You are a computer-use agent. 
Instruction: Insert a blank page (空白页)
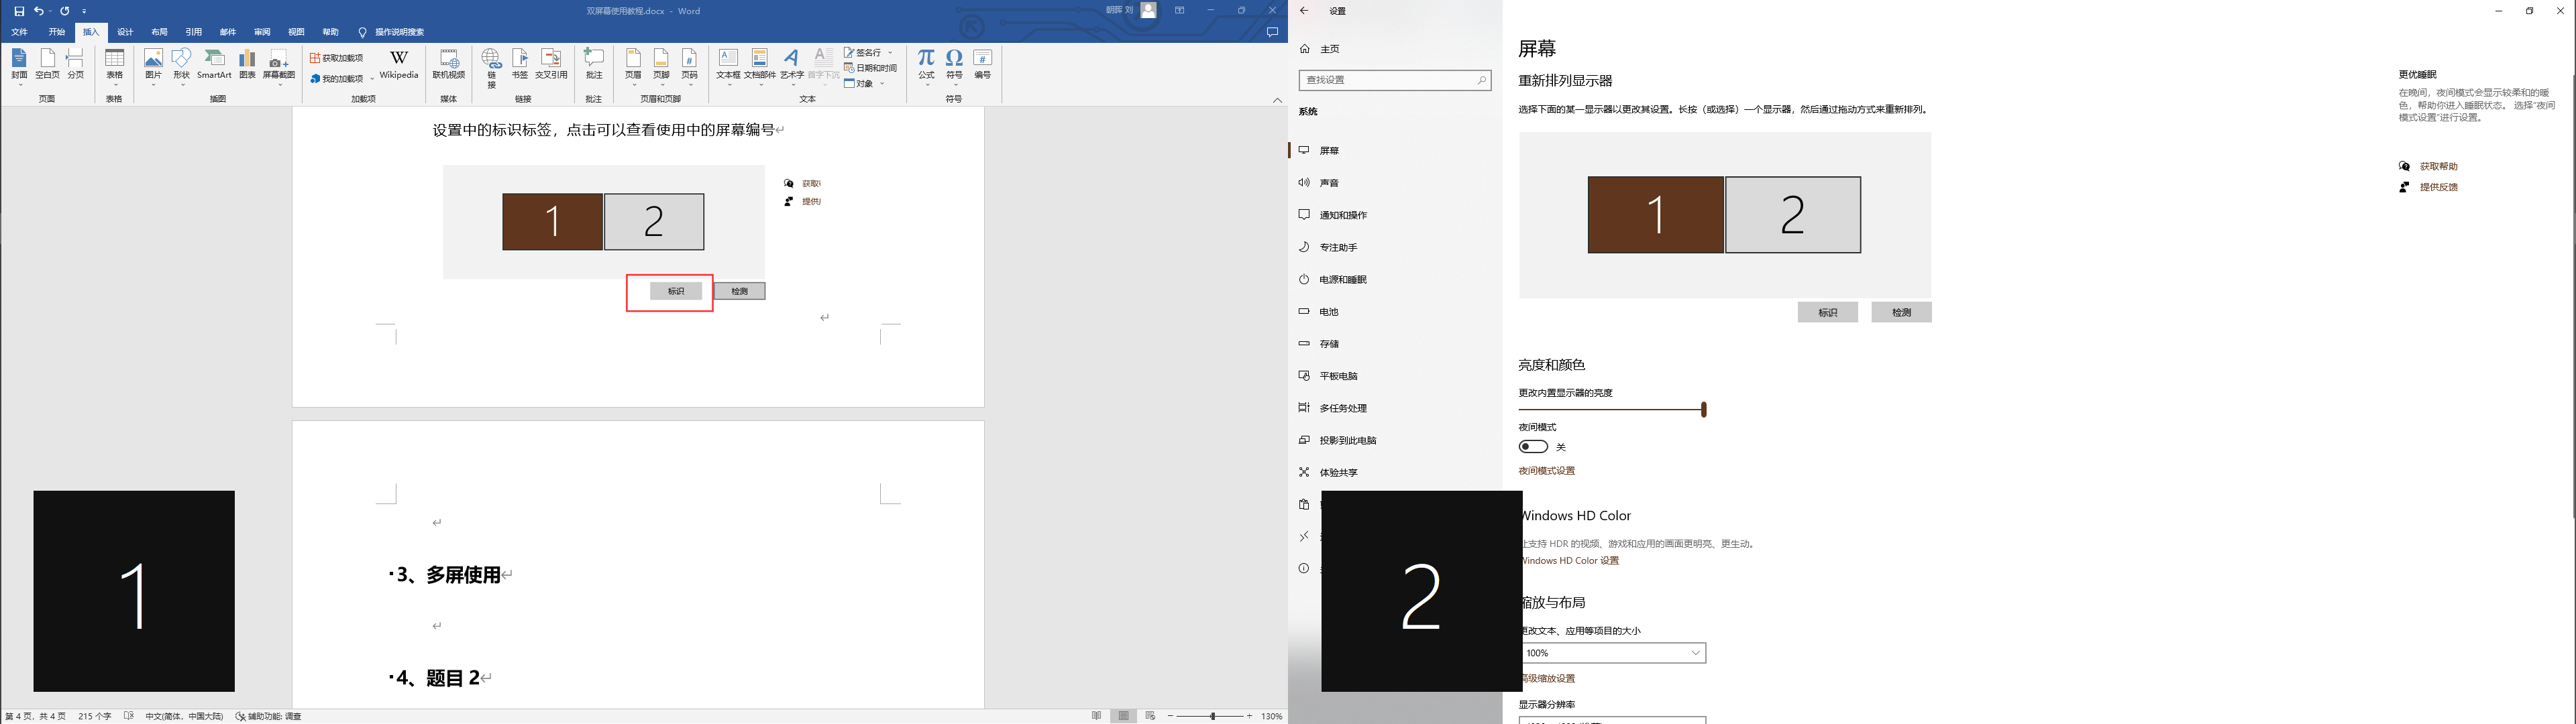pyautogui.click(x=47, y=65)
